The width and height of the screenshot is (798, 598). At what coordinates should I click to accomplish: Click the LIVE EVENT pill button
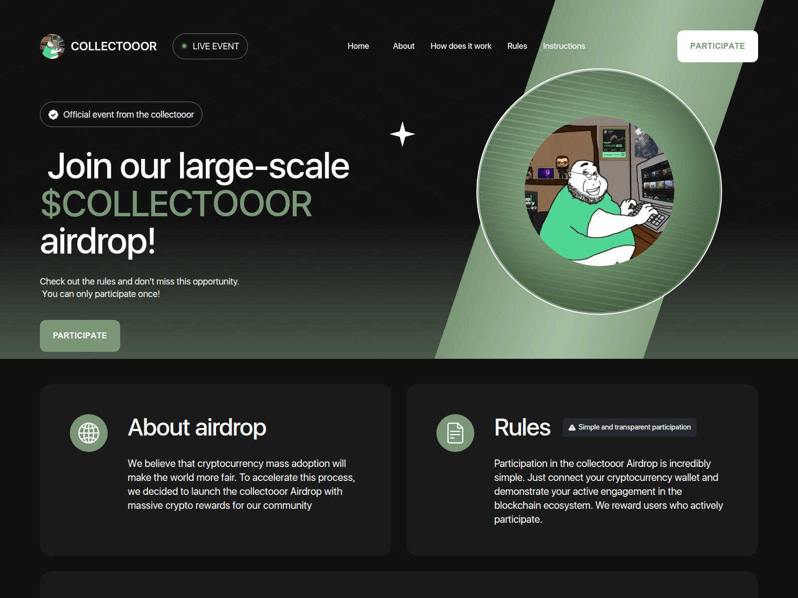(210, 46)
